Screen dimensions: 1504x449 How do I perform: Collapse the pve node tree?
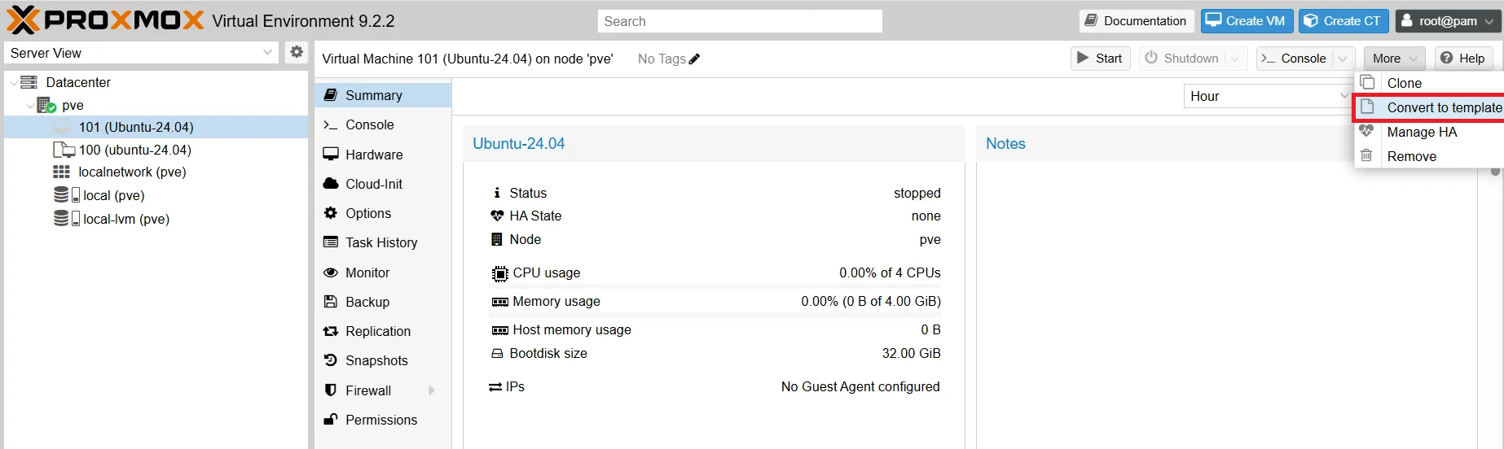29,105
